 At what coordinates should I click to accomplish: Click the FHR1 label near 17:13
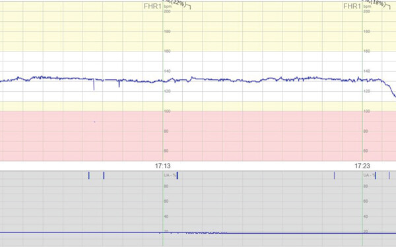coord(152,7)
